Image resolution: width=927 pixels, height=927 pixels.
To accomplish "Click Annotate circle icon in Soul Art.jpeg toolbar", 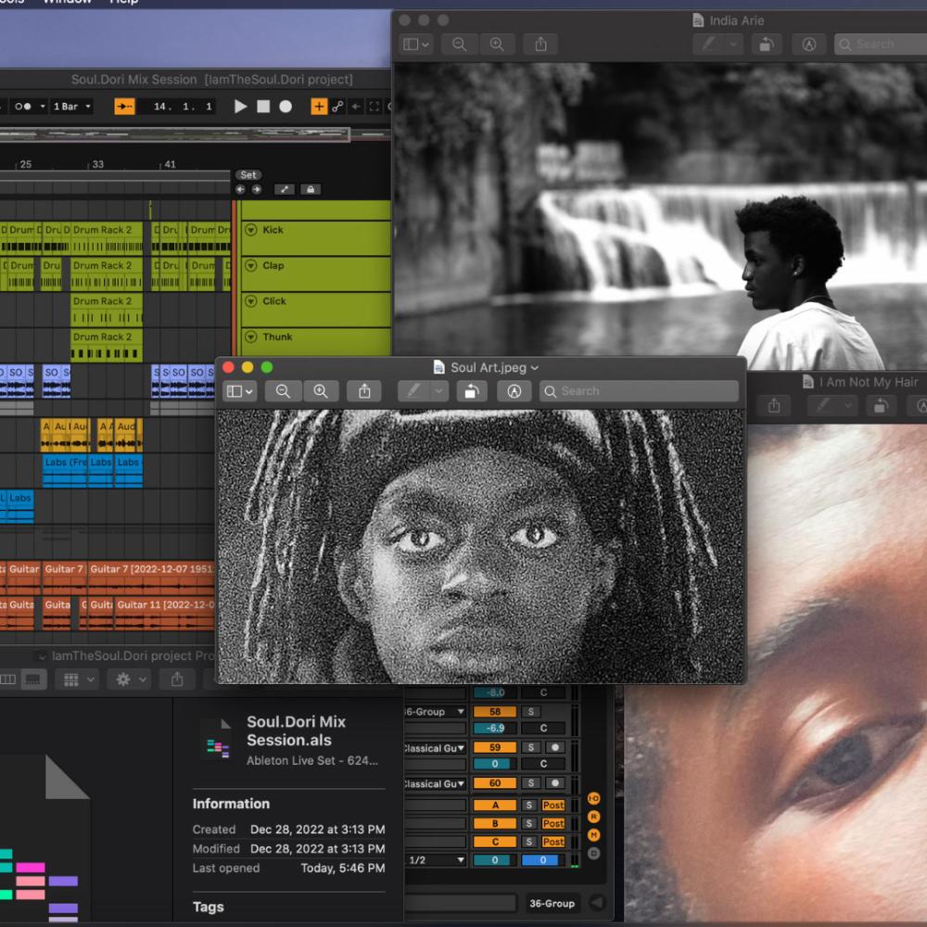I will 514,391.
